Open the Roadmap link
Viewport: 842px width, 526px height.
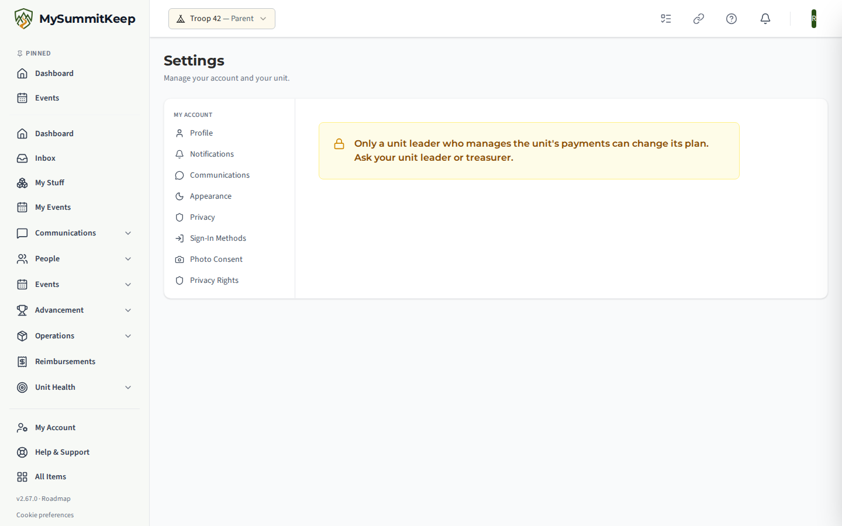coord(56,499)
